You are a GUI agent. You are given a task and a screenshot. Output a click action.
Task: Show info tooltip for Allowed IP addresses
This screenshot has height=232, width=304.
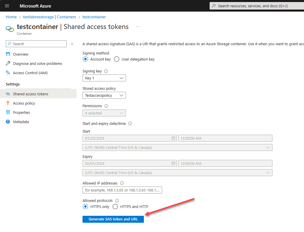(122, 183)
